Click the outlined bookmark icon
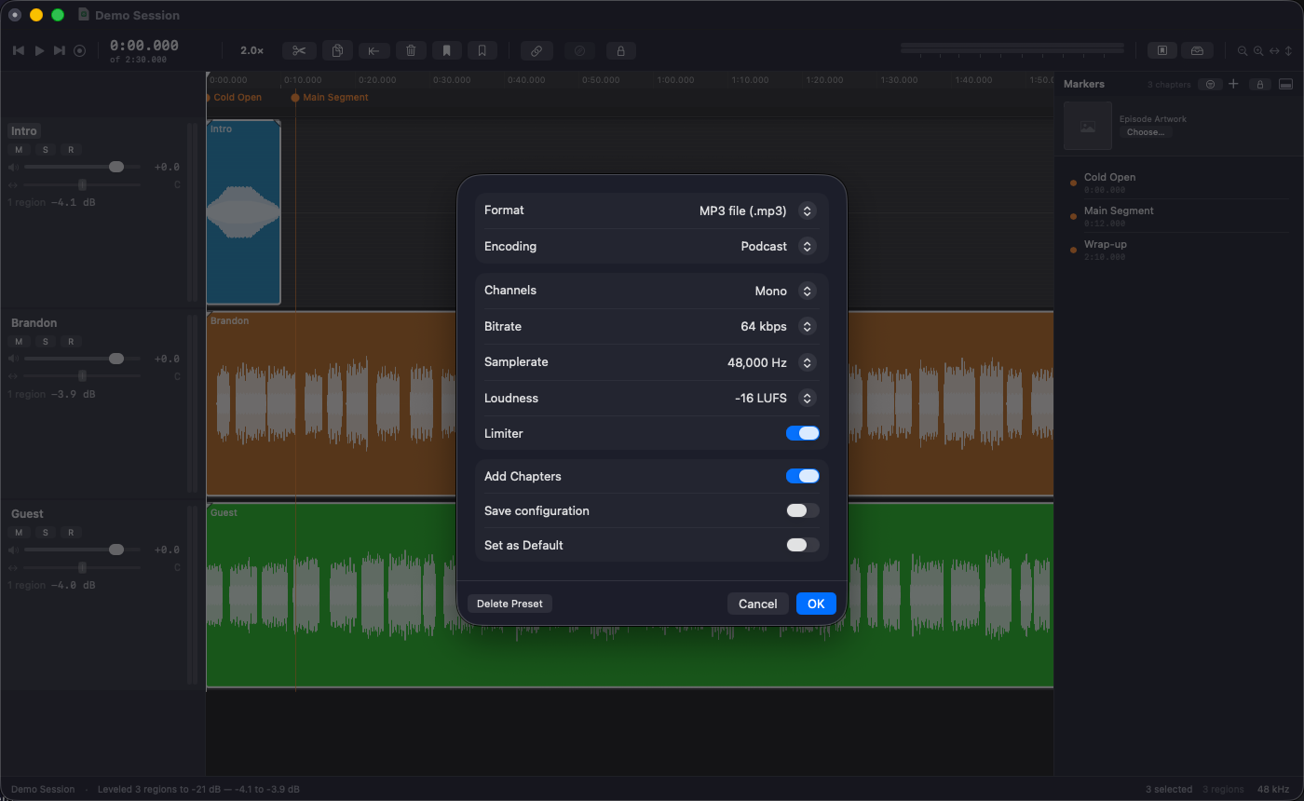 482,51
